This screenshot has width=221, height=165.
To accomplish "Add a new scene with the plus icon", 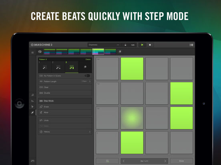I will [x=120, y=51].
